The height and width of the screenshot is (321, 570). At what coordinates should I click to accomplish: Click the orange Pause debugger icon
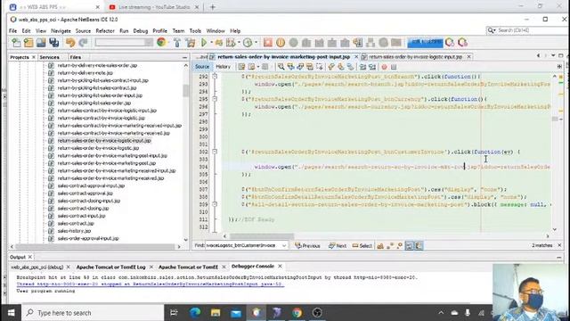(281, 43)
